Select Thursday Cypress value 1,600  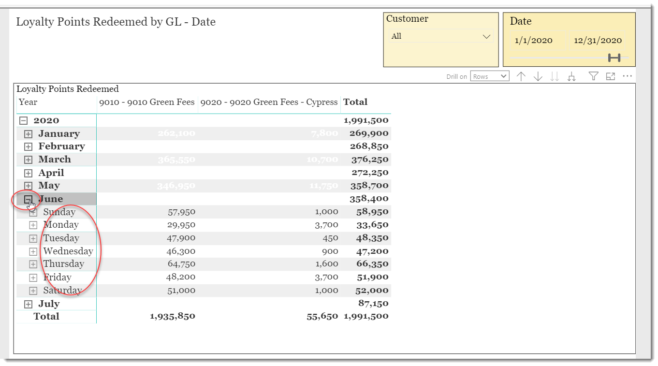(x=327, y=264)
